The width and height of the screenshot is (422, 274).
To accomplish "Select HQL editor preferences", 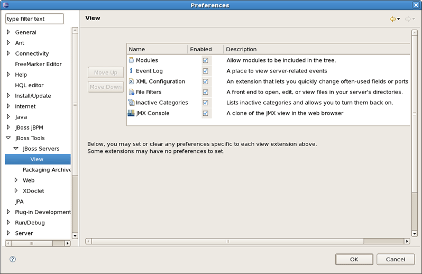I will 29,85.
